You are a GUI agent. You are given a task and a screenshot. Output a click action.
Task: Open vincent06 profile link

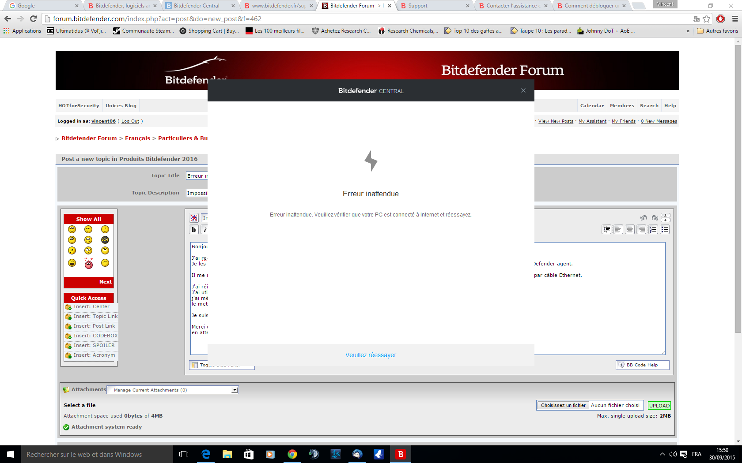click(103, 121)
